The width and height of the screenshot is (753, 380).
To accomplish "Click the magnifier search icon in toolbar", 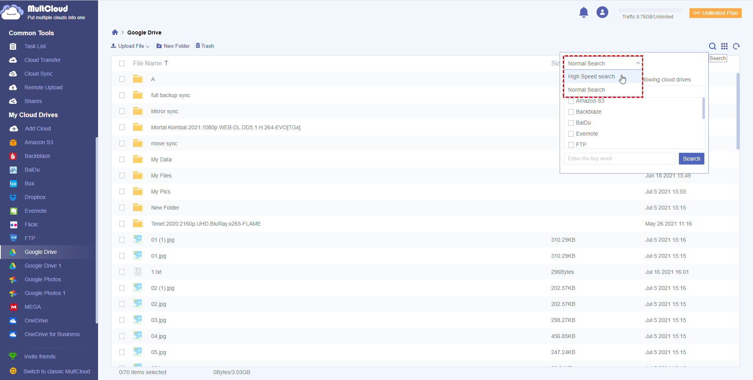I will [x=713, y=46].
